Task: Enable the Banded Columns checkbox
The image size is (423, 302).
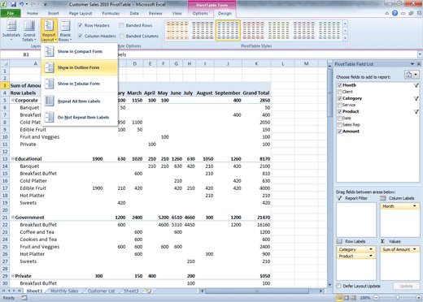Action: [x=122, y=36]
